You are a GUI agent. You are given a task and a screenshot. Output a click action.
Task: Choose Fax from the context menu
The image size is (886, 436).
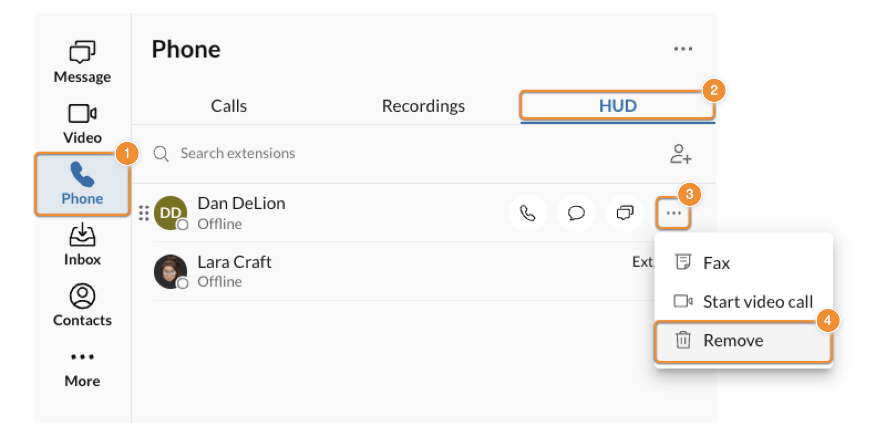tap(716, 263)
